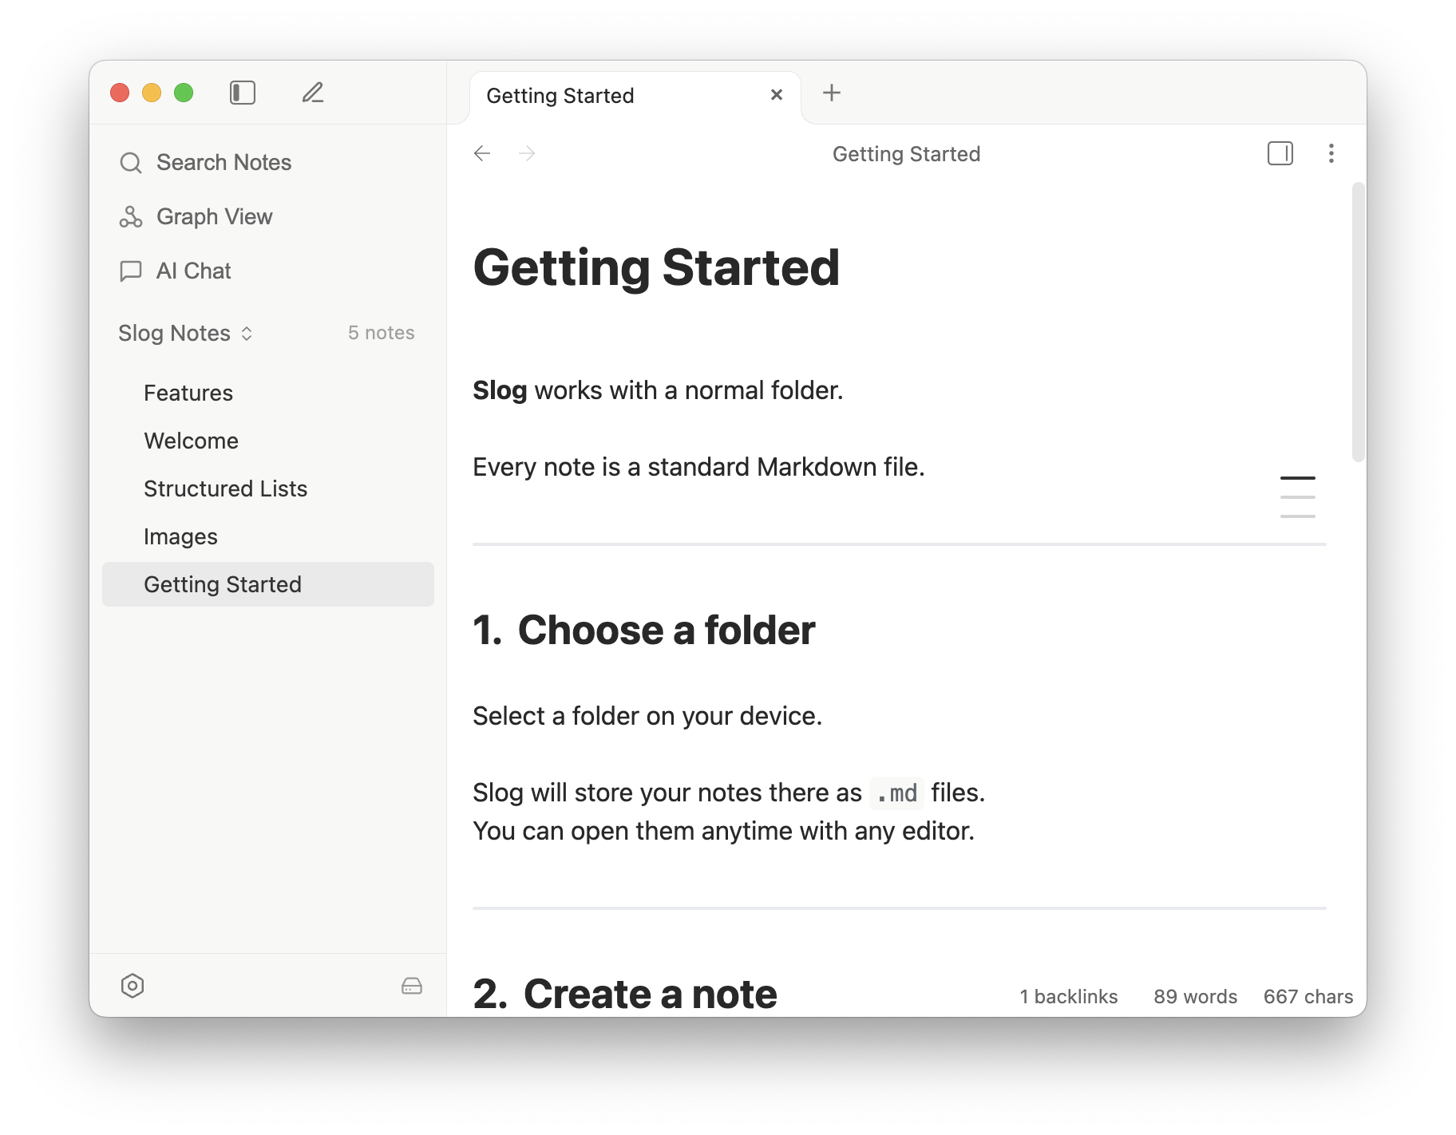
Task: Open the AI Chat panel
Action: click(193, 271)
